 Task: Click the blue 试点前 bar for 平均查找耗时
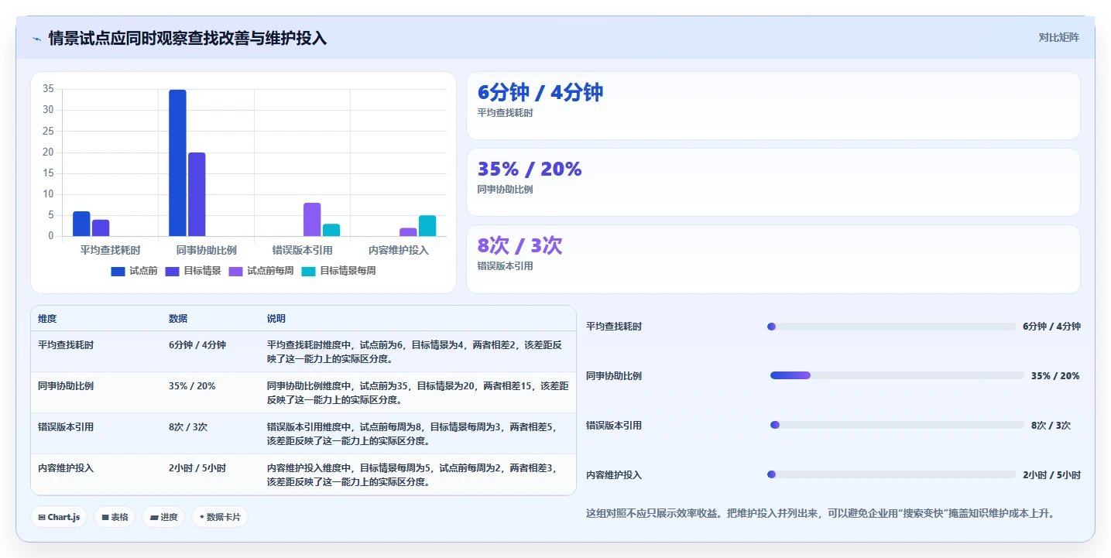click(81, 224)
